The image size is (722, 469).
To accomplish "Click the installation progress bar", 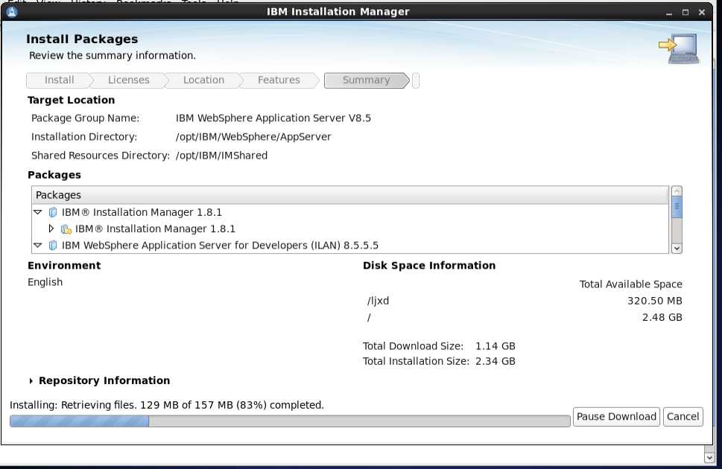I will (290, 421).
